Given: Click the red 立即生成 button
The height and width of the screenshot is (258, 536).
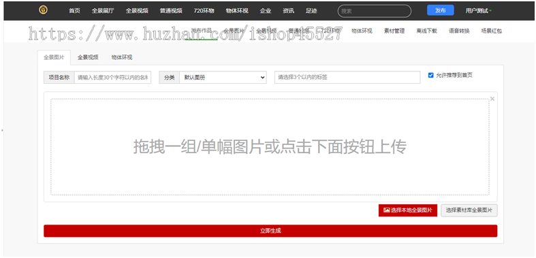Looking at the screenshot, I should coord(270,231).
